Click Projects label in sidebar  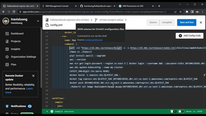click(x=16, y=41)
